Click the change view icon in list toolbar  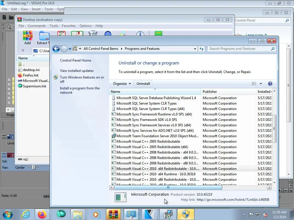point(254,84)
